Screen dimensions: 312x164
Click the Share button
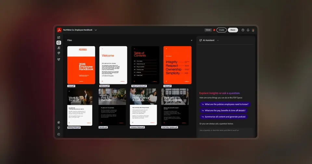coord(233,30)
